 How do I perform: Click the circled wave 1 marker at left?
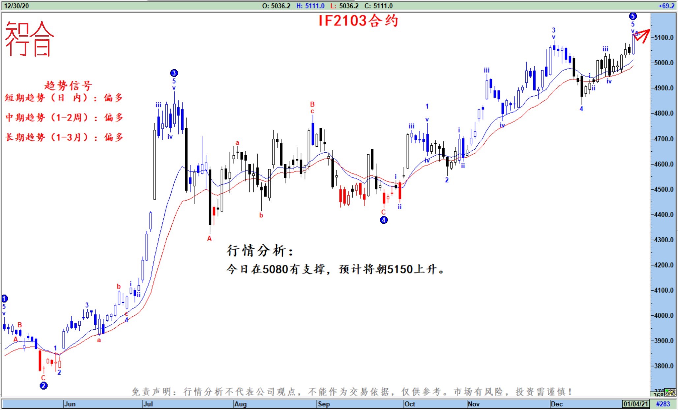[x=5, y=299]
